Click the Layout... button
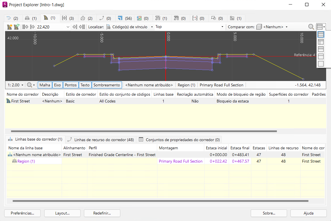 coord(62,213)
